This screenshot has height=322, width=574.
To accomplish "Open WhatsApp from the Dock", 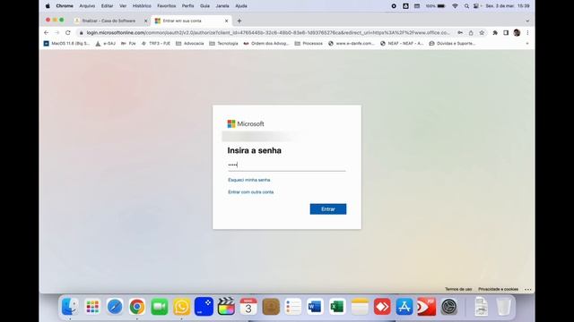I will [181, 307].
